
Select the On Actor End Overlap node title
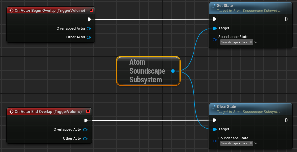48,112
